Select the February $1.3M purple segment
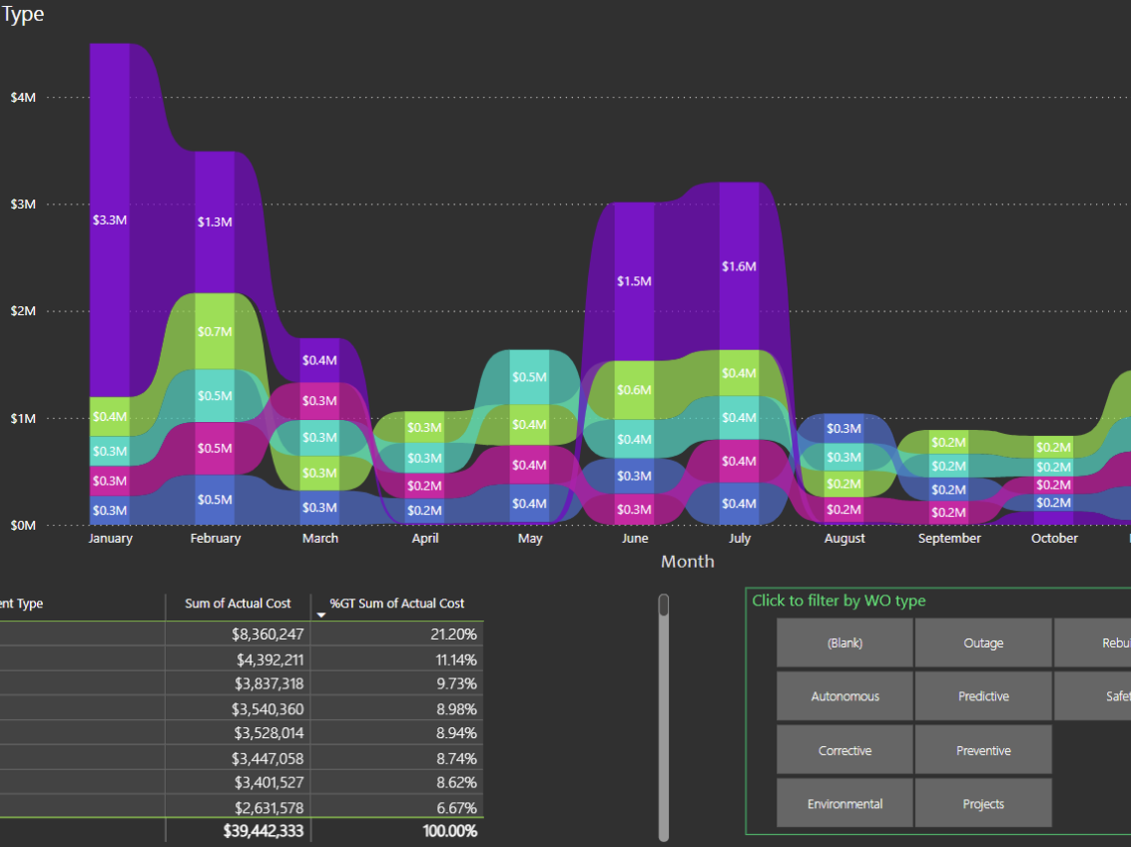 tap(215, 221)
